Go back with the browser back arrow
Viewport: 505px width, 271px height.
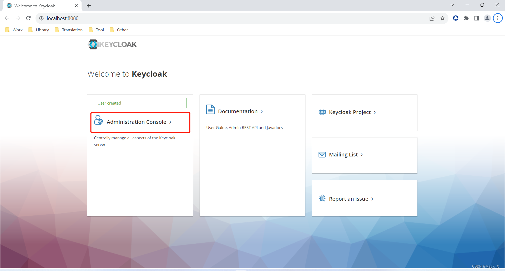coord(7,18)
